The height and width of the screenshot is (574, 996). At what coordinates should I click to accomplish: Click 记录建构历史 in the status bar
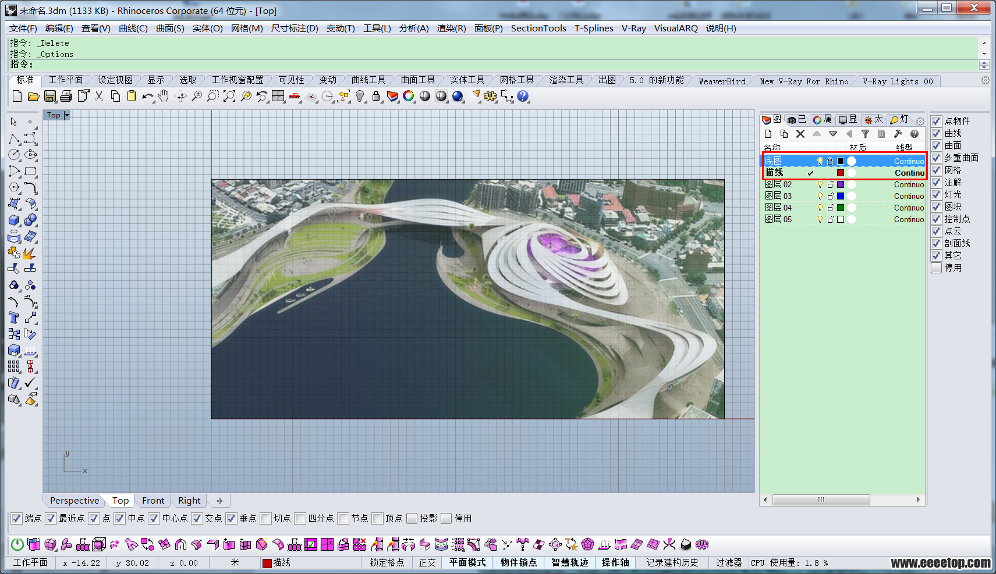pos(672,562)
